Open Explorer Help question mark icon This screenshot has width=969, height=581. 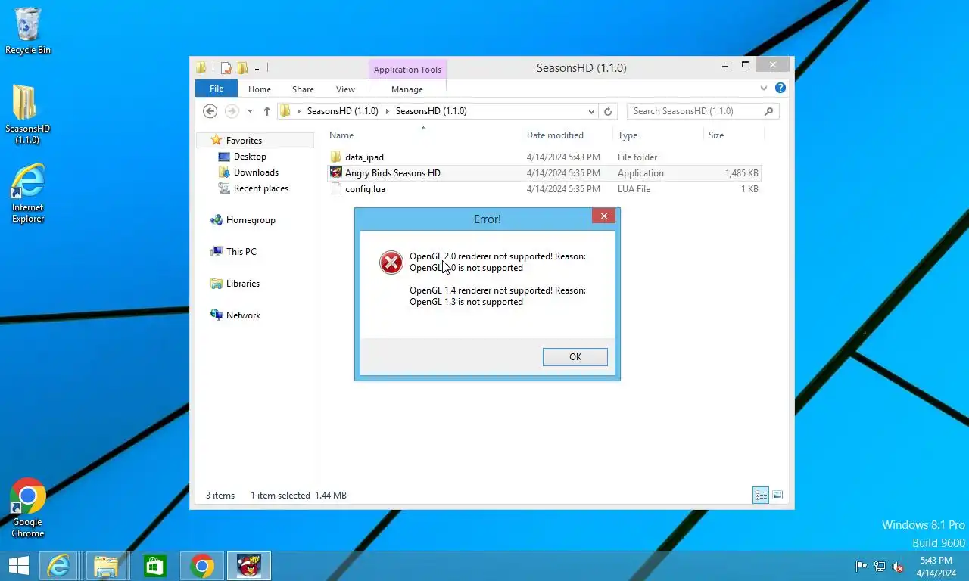tap(780, 89)
